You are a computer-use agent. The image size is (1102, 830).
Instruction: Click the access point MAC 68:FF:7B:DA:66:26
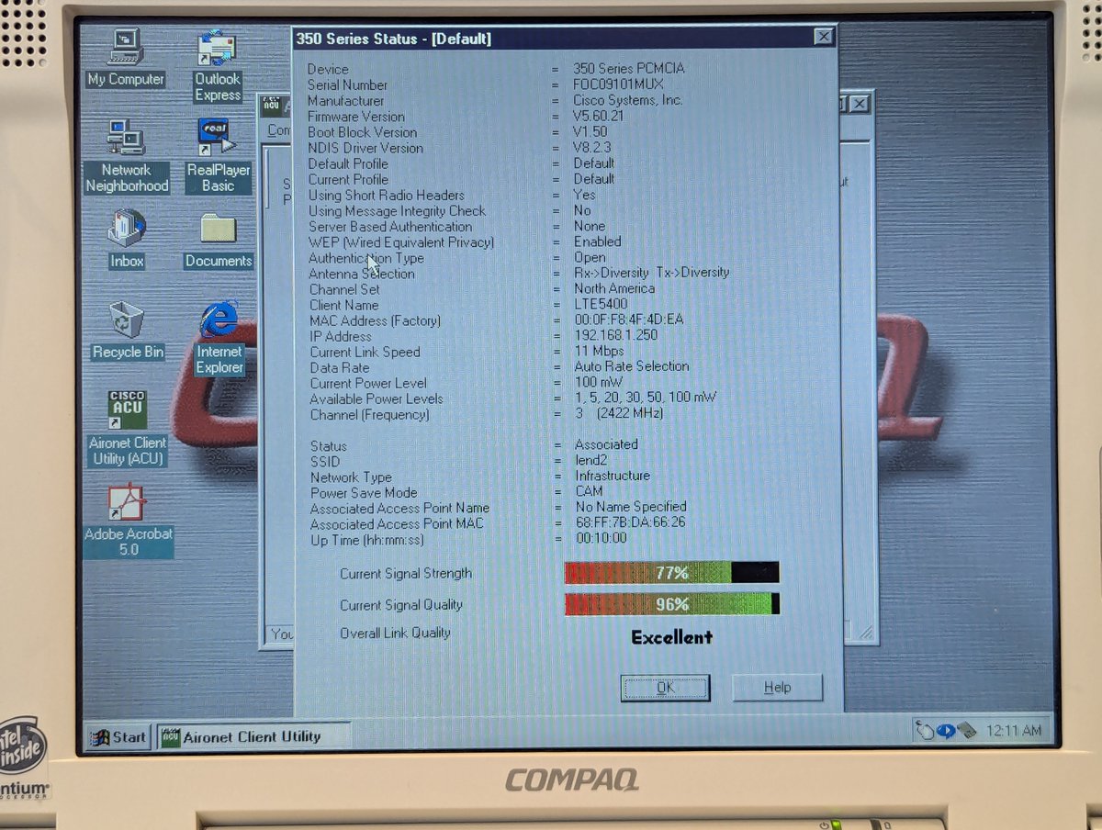coord(630,522)
